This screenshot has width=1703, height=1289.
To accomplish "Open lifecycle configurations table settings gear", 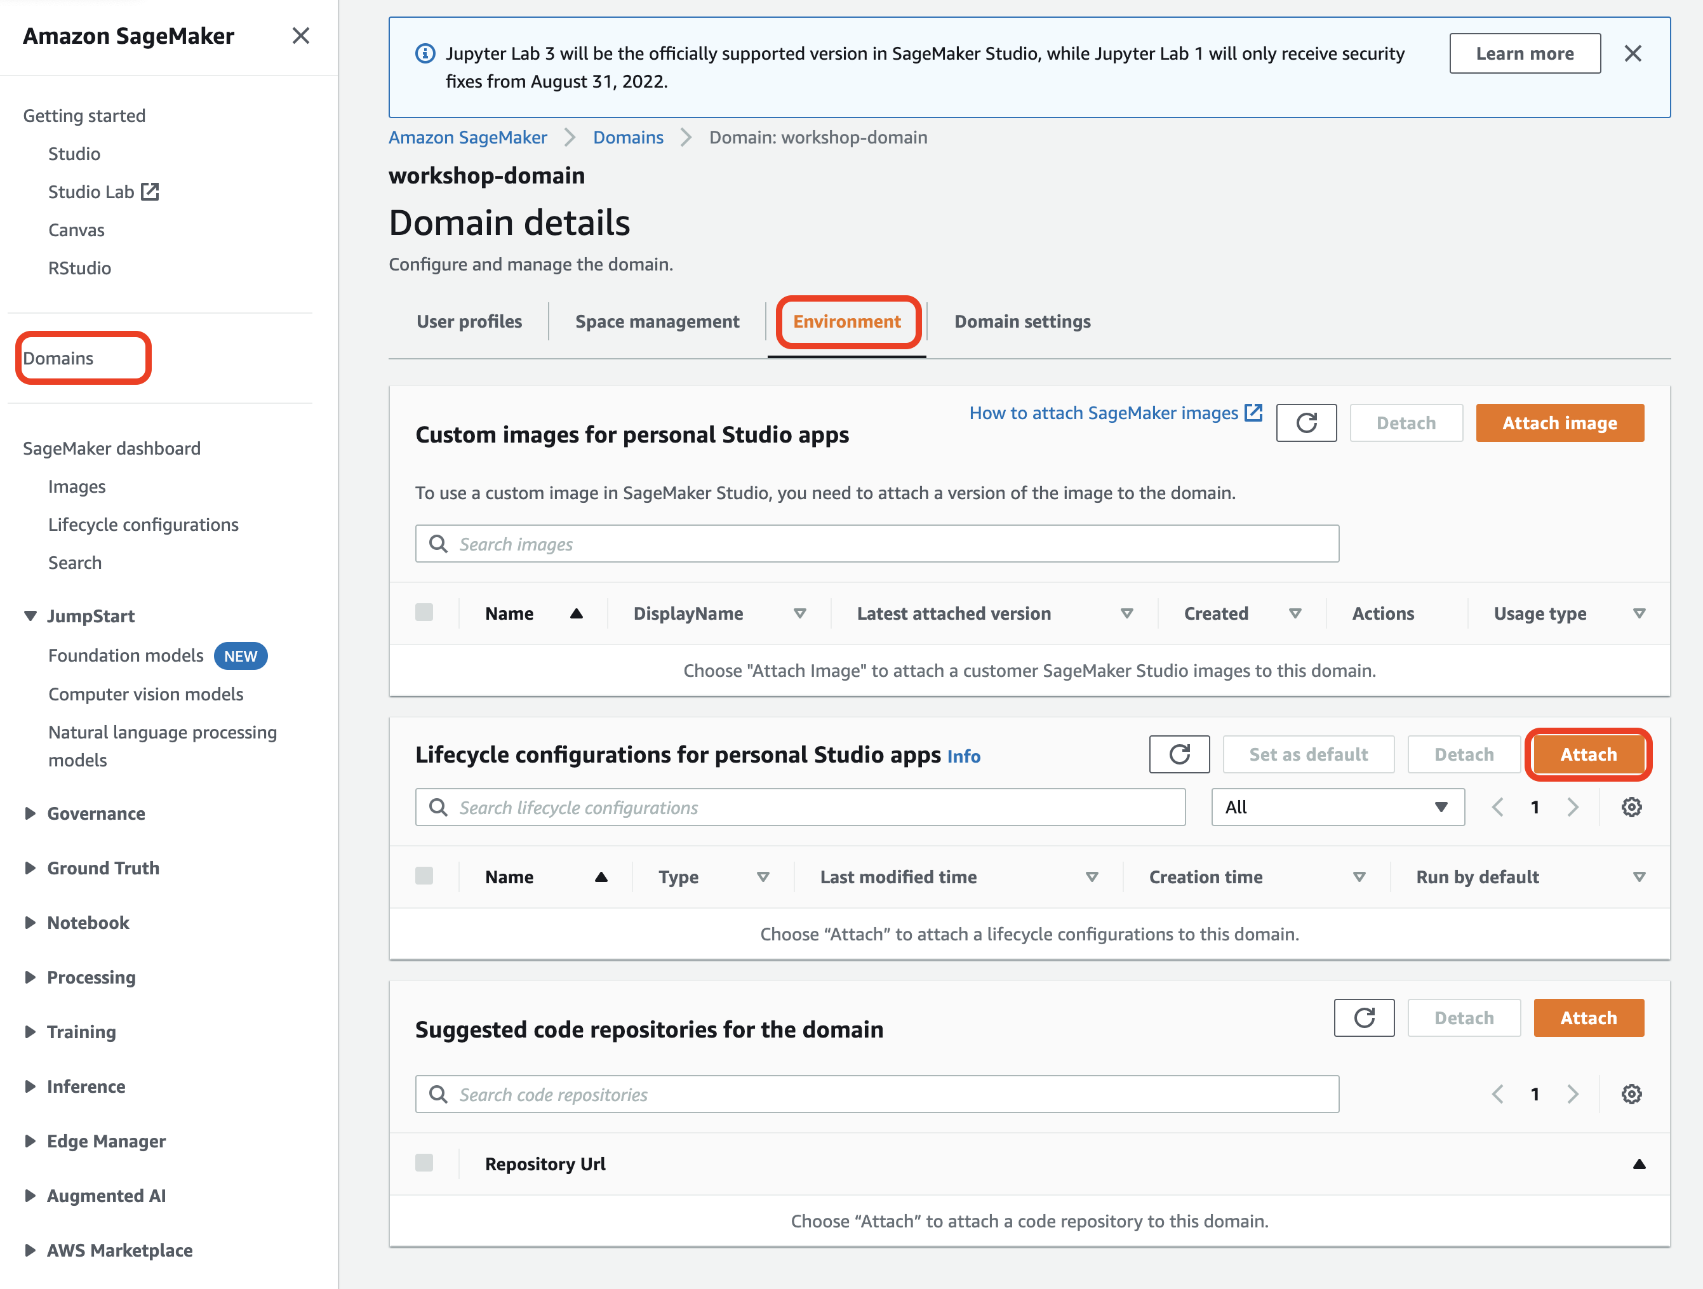I will click(1631, 807).
